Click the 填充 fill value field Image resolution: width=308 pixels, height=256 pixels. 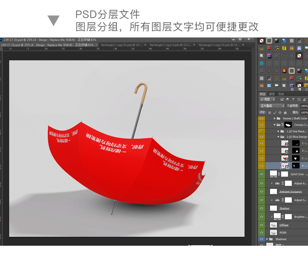[x=304, y=113]
